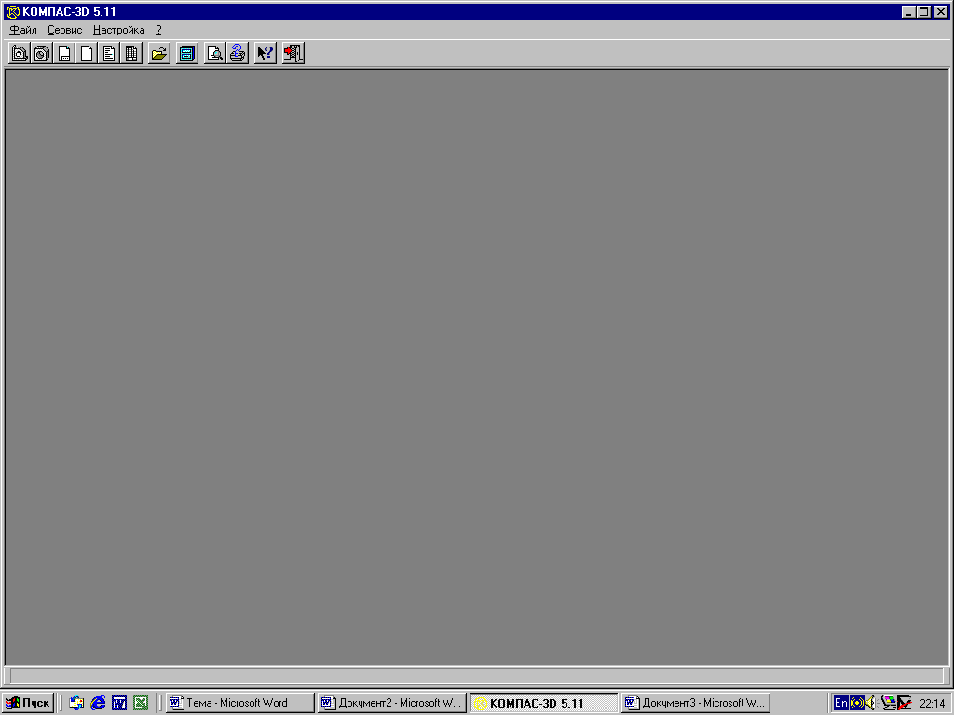This screenshot has height=715, width=954.
Task: Create a new specification table document
Action: coord(130,53)
